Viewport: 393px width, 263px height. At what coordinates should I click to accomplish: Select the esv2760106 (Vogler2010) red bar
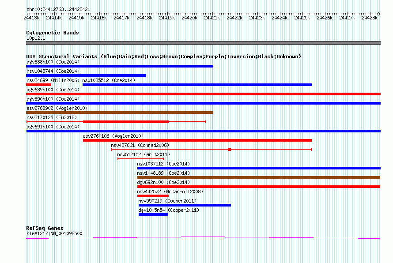pos(197,140)
